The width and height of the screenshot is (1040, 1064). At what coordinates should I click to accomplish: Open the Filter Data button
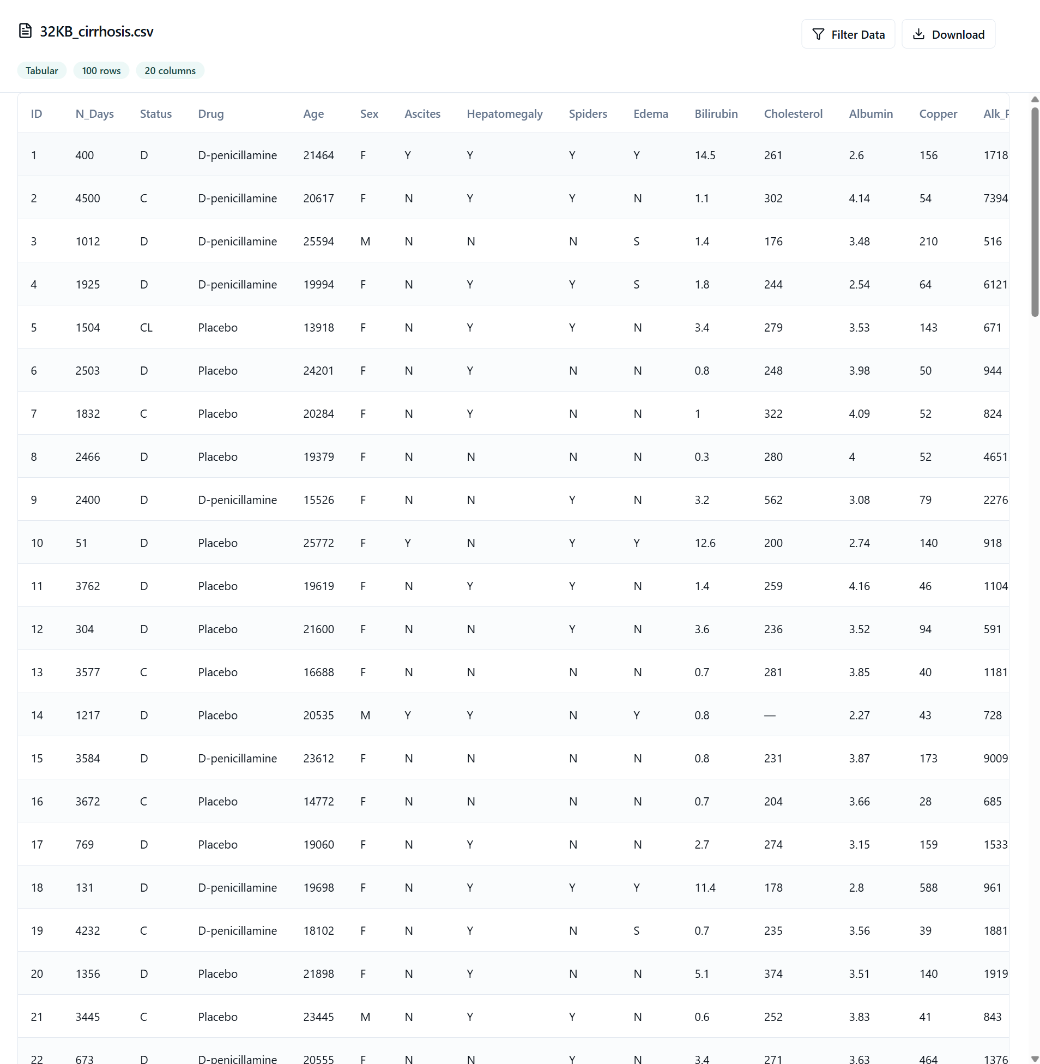[x=848, y=34]
